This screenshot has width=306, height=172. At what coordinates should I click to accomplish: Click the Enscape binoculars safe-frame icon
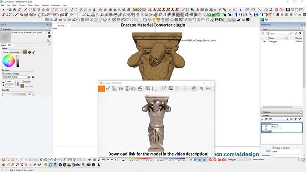point(121,88)
